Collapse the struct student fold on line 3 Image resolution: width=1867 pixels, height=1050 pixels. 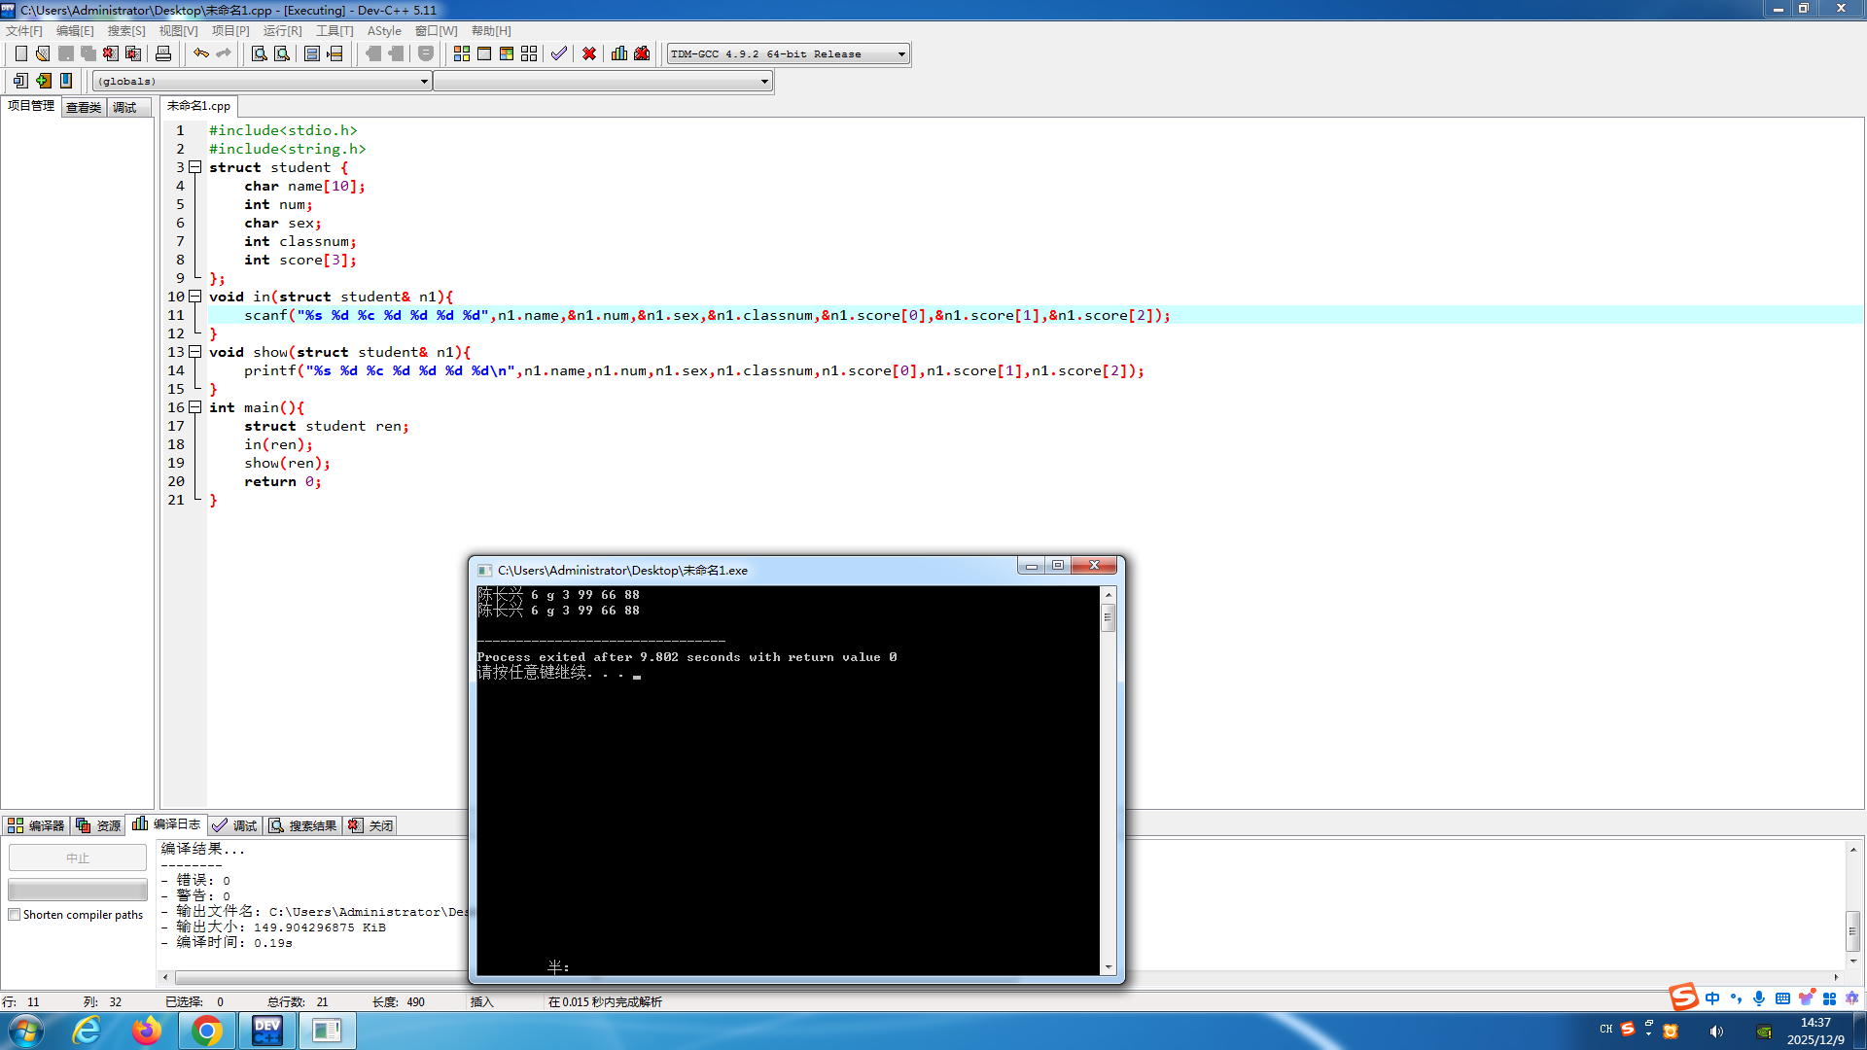pos(195,167)
